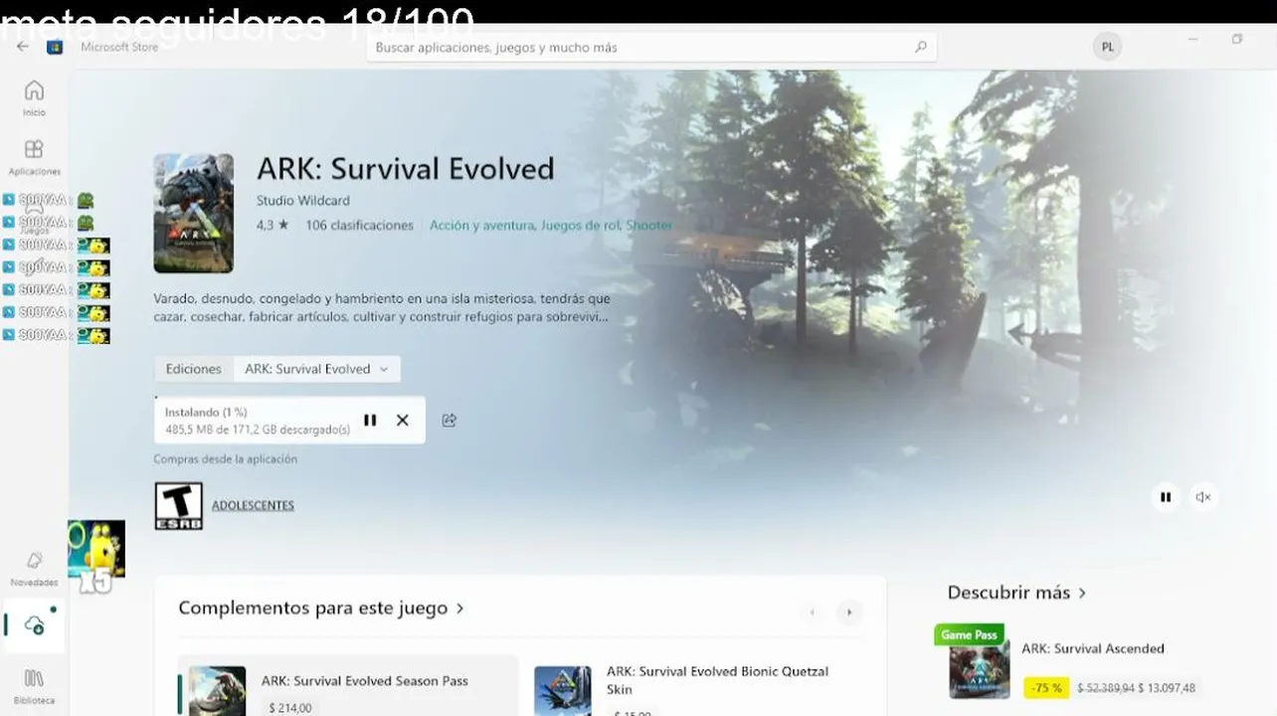Open the Studio Wildcard publisher link
The width and height of the screenshot is (1277, 716).
click(x=302, y=200)
